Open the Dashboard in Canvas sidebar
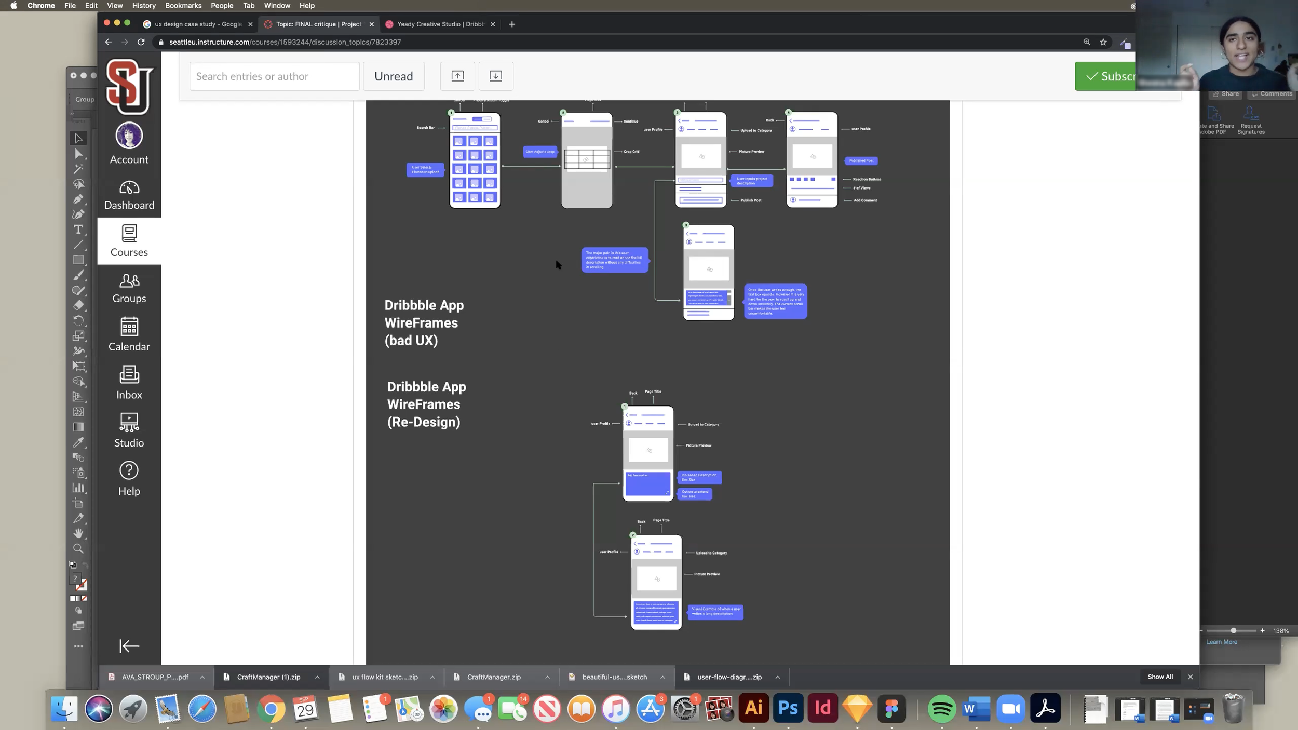Viewport: 1298px width, 730px height. [129, 195]
